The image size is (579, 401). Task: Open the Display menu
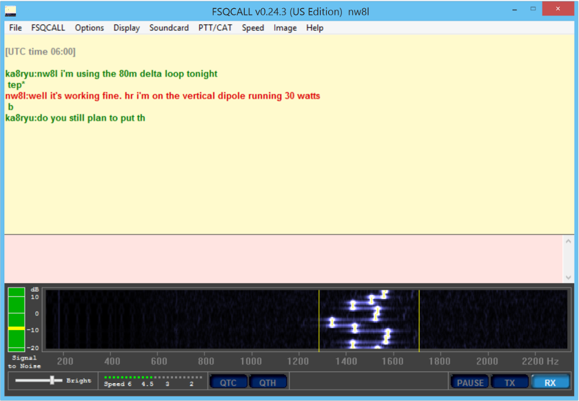pos(127,28)
